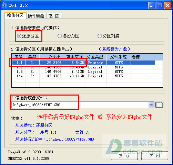173x165 pixels.
Task: Switch to the 操作分区 tab
Action: tap(16, 15)
